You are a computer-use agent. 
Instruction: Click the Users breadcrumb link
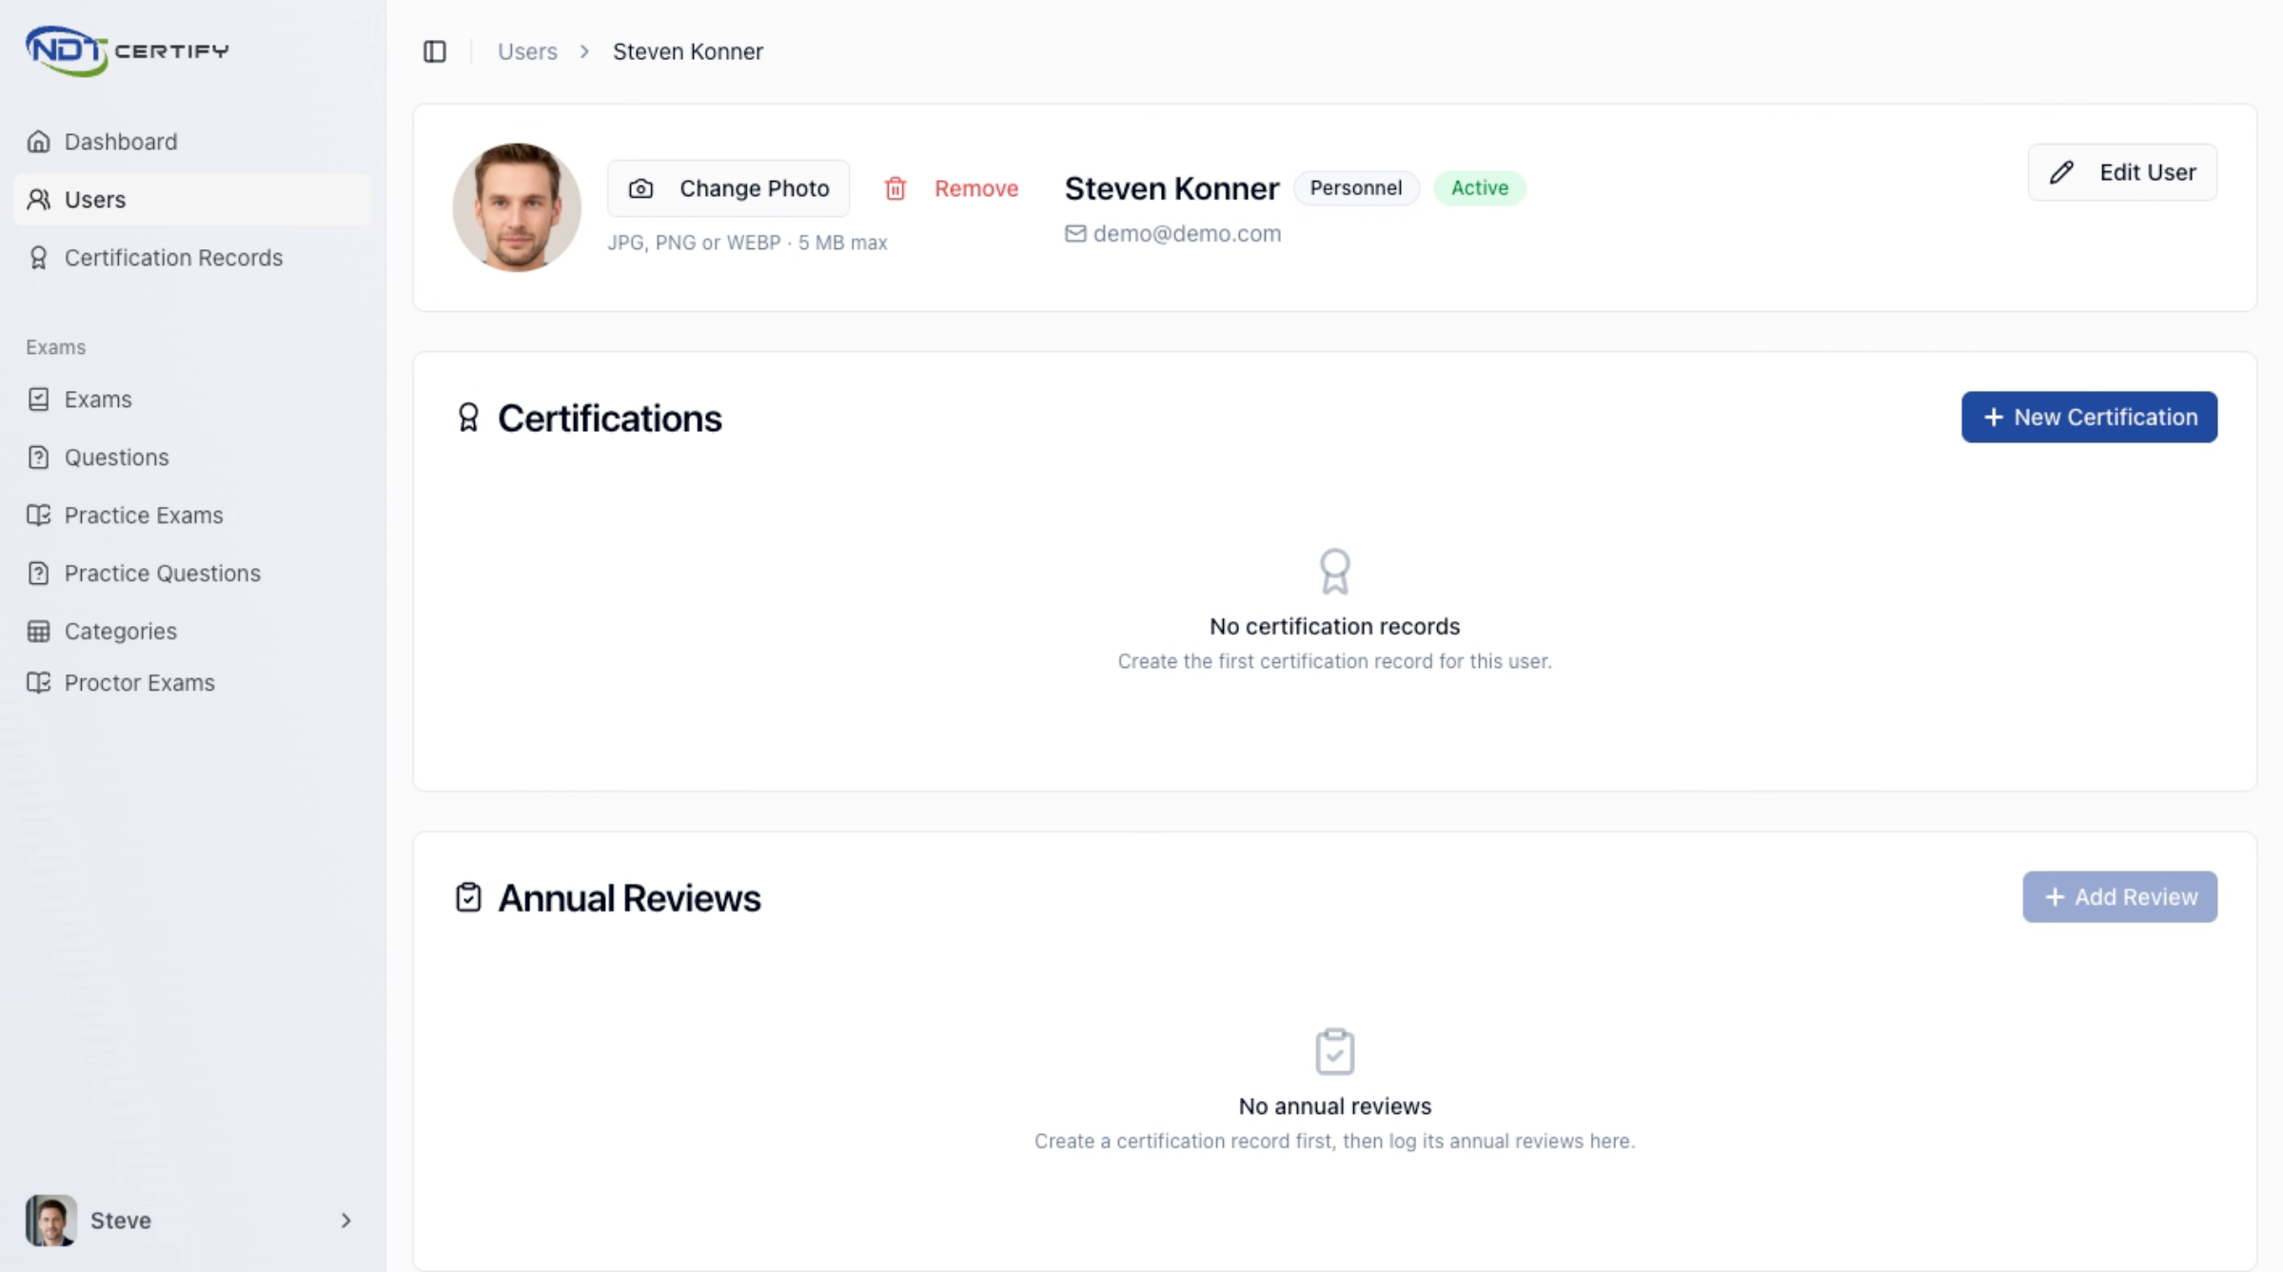[x=527, y=51]
